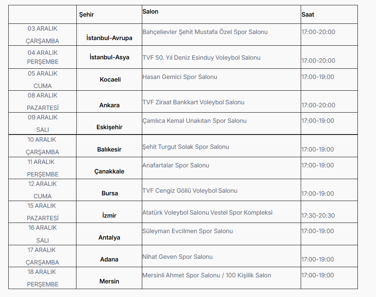376x297 pixels.
Task: Click the Kocaeli city cell
Action: tap(109, 80)
